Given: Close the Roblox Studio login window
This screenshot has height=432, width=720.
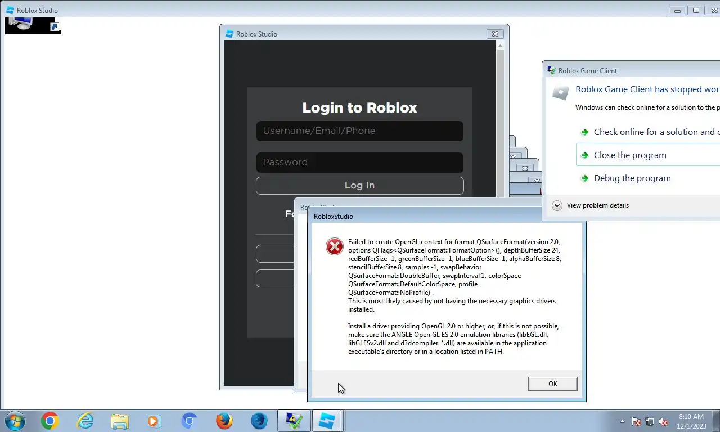Looking at the screenshot, I should [495, 34].
